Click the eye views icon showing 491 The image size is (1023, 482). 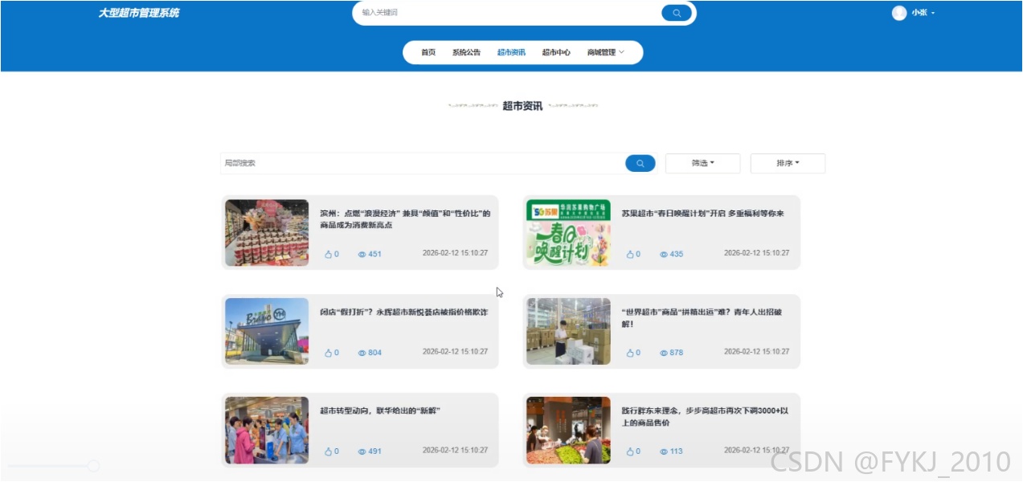pyautogui.click(x=362, y=451)
